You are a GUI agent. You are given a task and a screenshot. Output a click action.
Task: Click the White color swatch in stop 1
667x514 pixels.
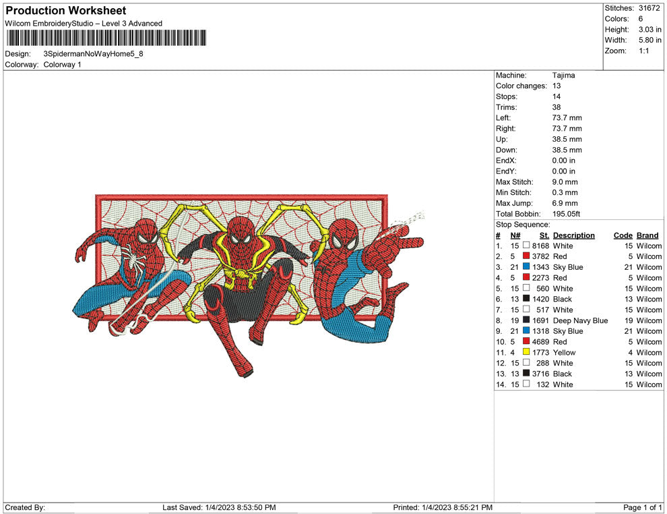[526, 246]
